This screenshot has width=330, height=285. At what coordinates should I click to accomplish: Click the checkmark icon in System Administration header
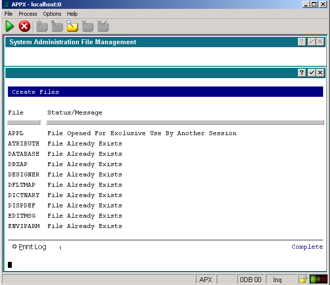(311, 42)
